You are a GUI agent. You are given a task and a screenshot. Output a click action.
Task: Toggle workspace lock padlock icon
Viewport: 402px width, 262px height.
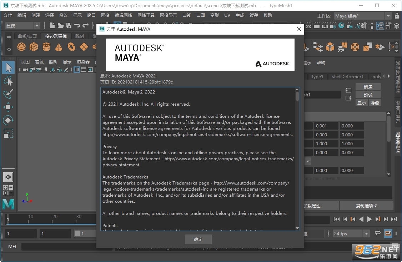tap(396, 15)
